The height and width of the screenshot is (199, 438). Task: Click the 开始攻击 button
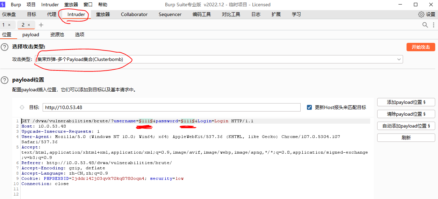(421, 47)
